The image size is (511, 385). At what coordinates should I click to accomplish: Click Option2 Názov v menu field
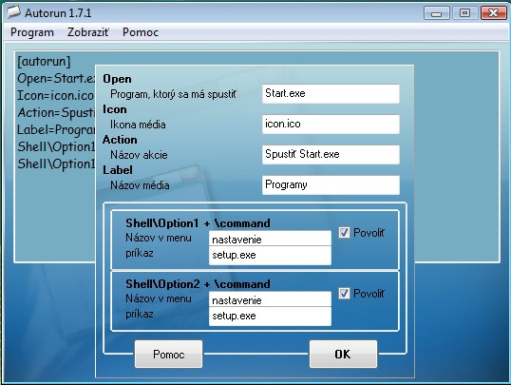tap(270, 299)
